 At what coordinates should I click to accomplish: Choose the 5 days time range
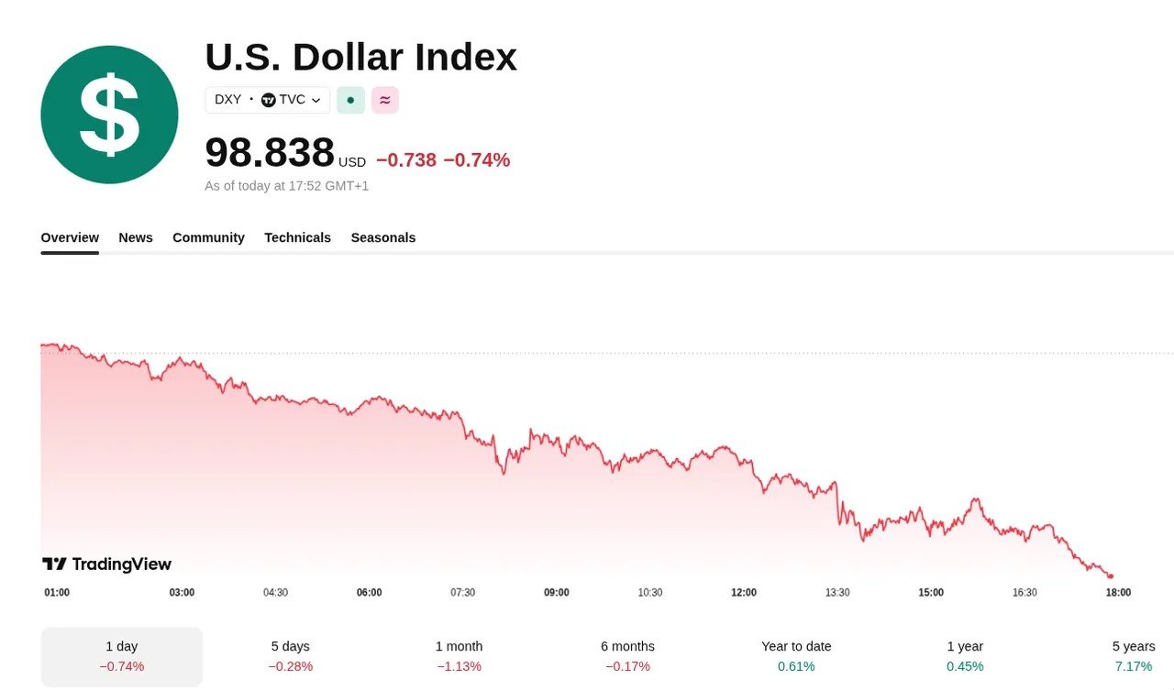click(x=291, y=656)
